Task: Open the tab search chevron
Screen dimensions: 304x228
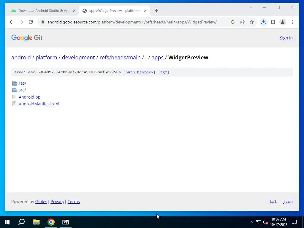Action: (251, 7)
